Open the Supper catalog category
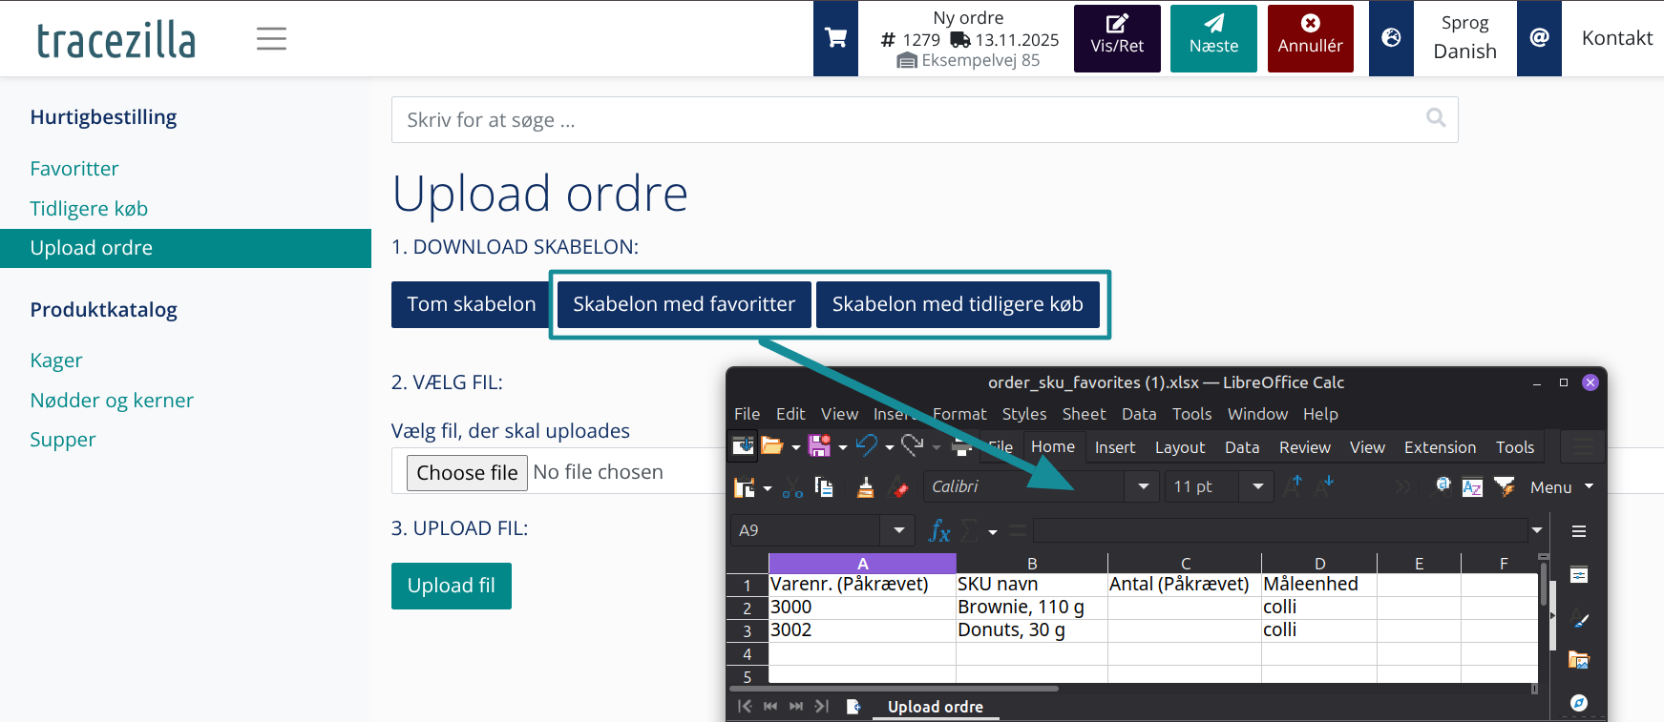Viewport: 1664px width, 722px height. point(63,440)
